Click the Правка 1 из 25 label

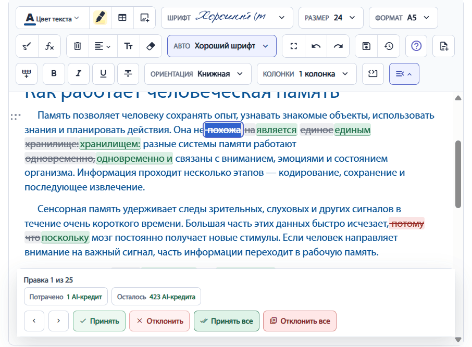(x=48, y=280)
